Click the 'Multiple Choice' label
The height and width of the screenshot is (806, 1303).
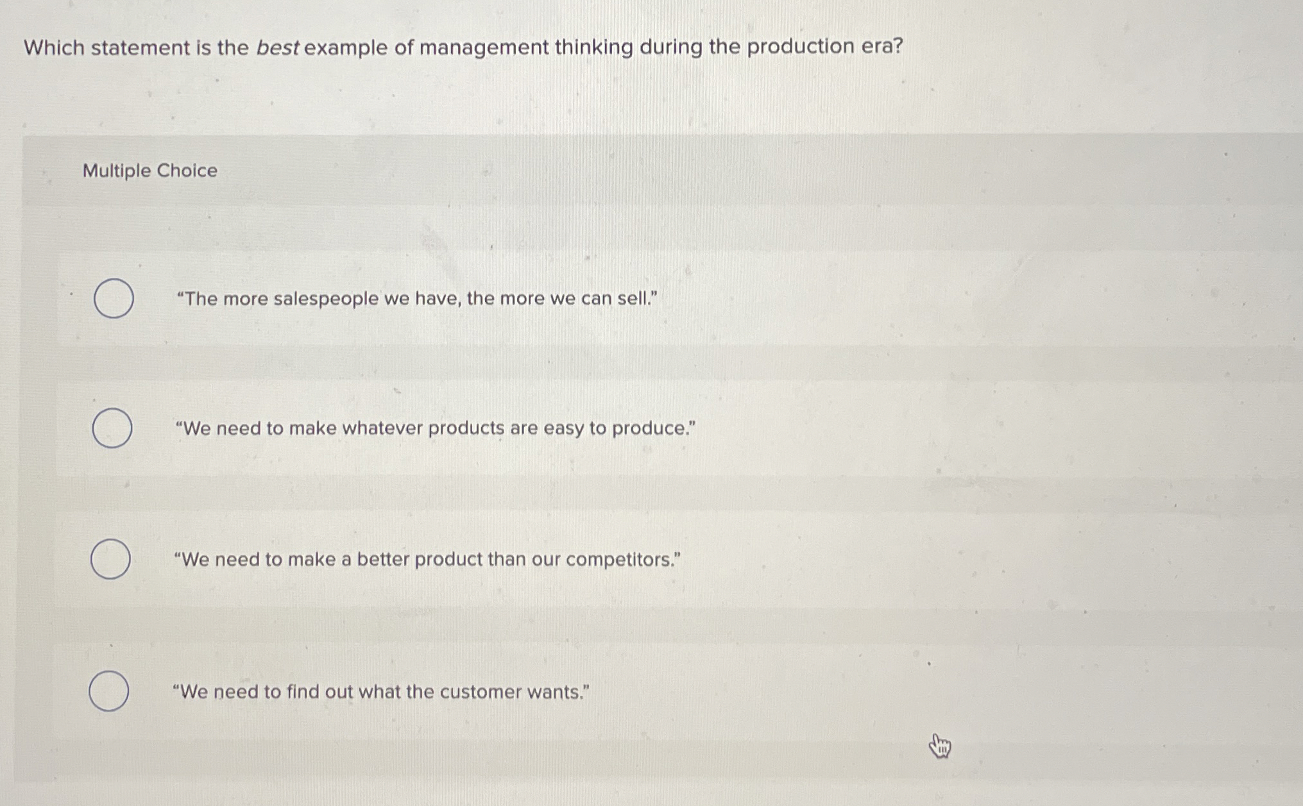[x=149, y=171]
